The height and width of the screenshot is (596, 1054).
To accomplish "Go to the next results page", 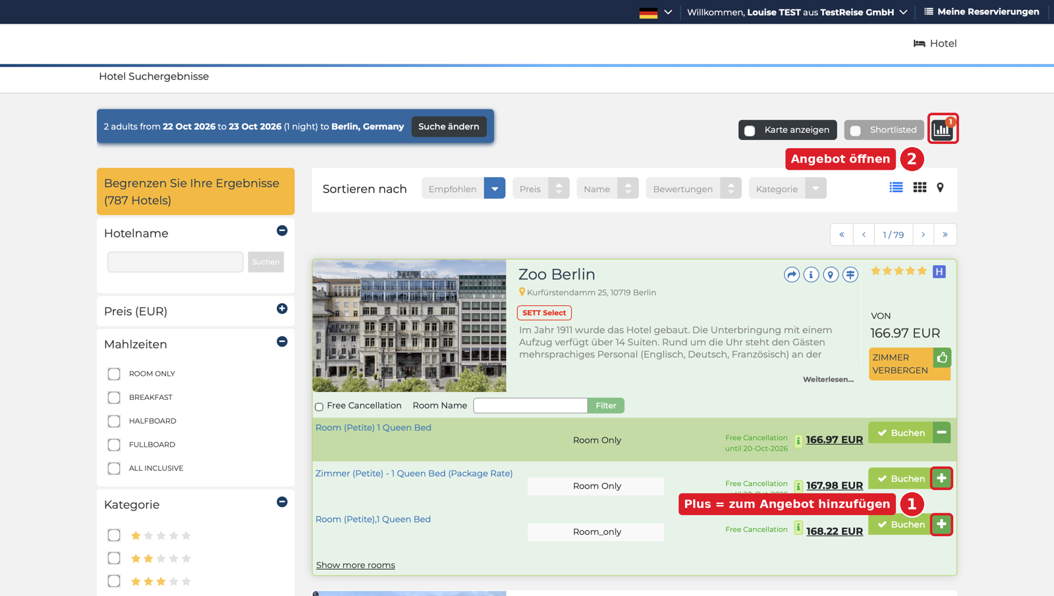I will 923,235.
